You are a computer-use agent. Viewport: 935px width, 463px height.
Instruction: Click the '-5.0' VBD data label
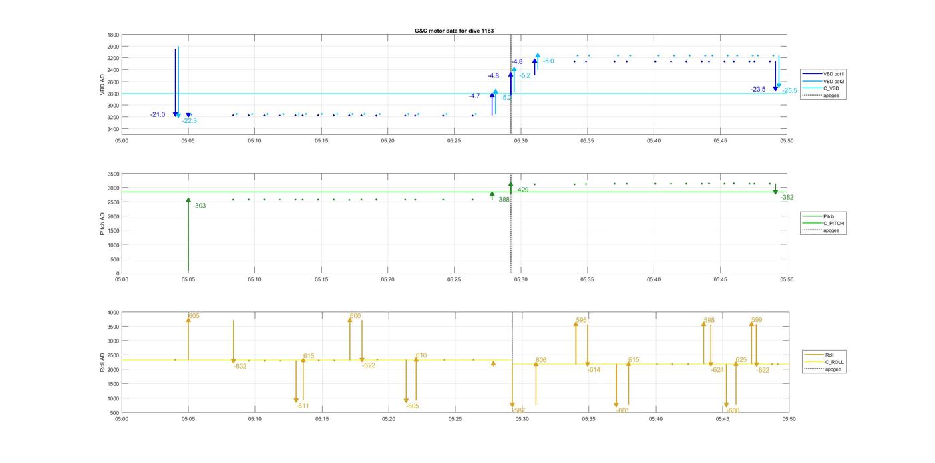(548, 61)
